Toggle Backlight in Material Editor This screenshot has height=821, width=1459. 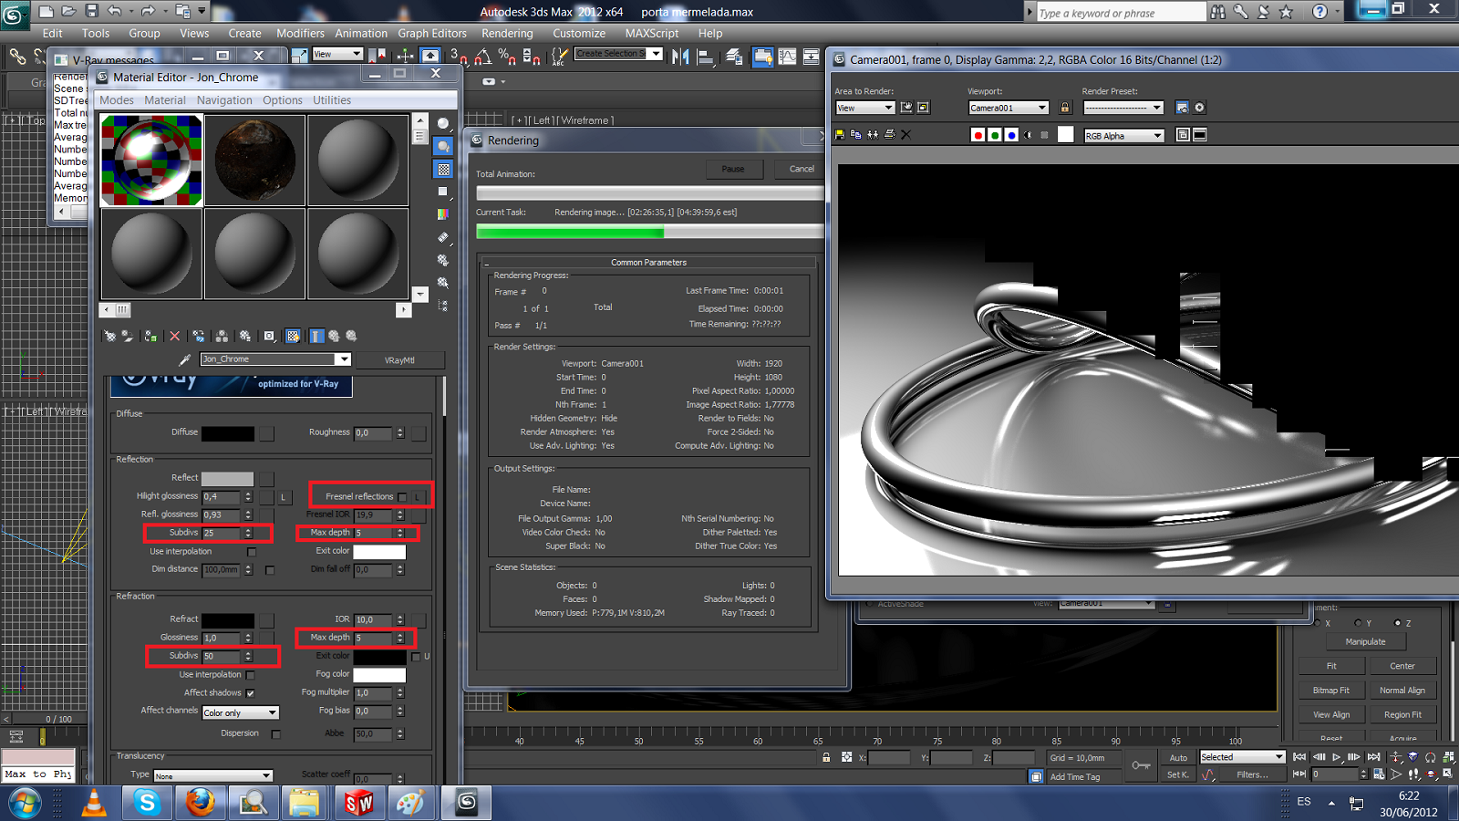443,146
